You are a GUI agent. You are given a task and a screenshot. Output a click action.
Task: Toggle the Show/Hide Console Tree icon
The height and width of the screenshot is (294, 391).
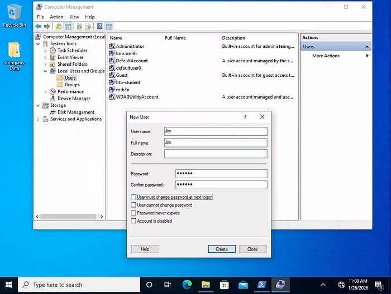pyautogui.click(x=68, y=26)
